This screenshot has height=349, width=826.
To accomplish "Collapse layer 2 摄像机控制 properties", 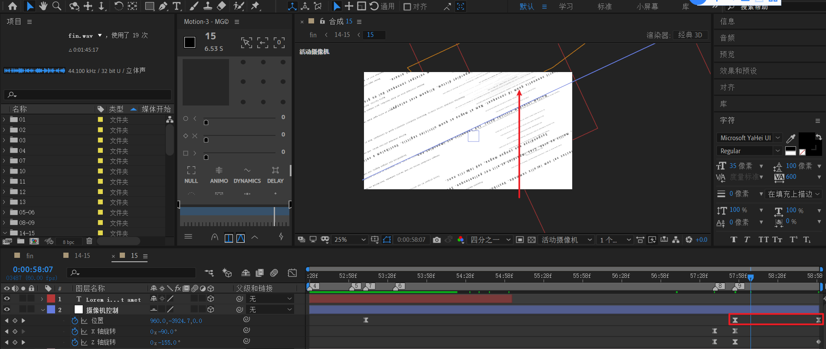I will 42,309.
